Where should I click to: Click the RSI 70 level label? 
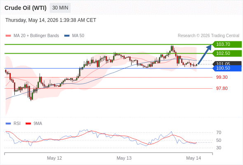click(219, 132)
